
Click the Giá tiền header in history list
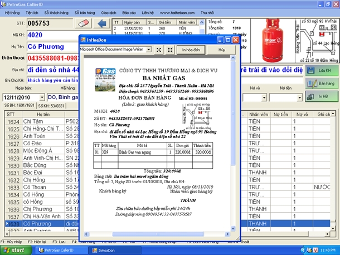pos(165,22)
